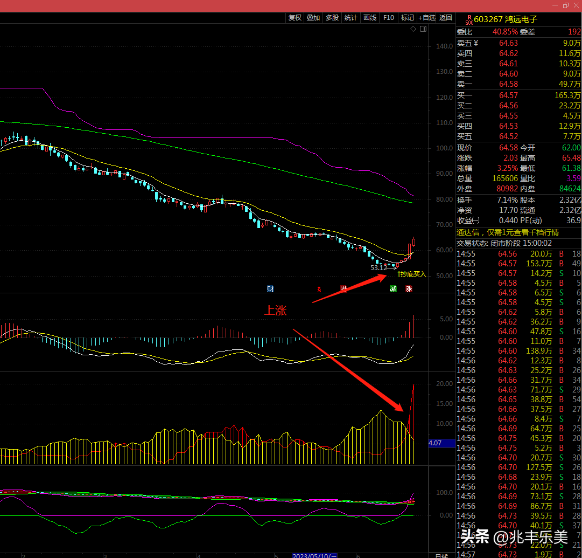This screenshot has height=558, width=582.
Task: Click the 53.12 low price label
Action: [x=378, y=267]
